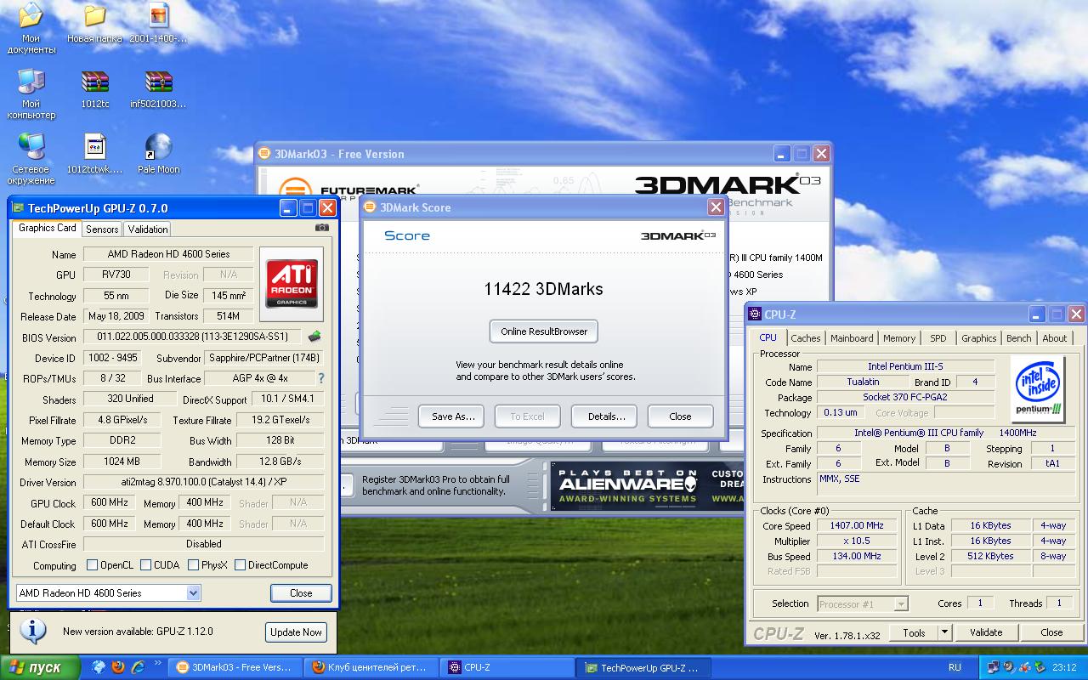Click the Driver Version field in GPU-Z
This screenshot has width=1088, height=680.
tap(203, 483)
